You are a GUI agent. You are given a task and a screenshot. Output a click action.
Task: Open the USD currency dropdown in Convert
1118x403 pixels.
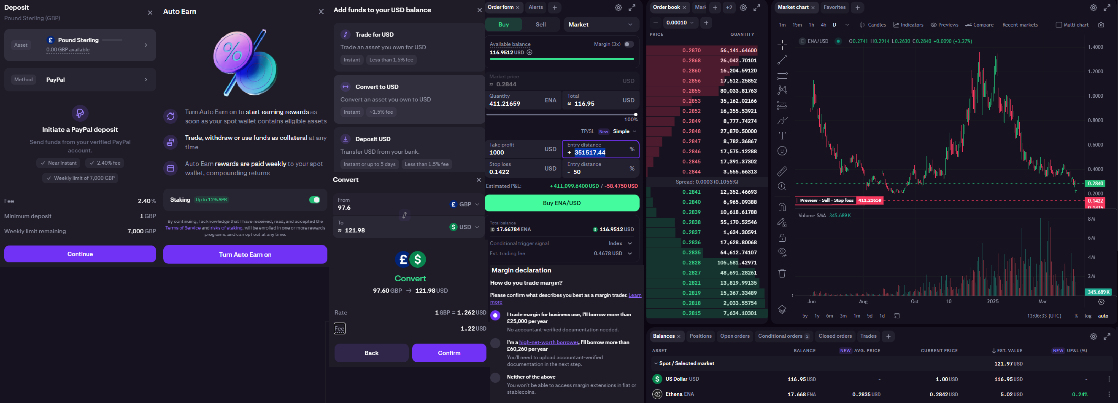(465, 227)
